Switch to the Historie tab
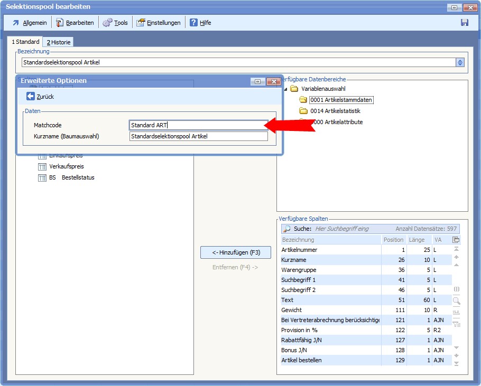This screenshot has height=386, width=481. click(x=58, y=42)
